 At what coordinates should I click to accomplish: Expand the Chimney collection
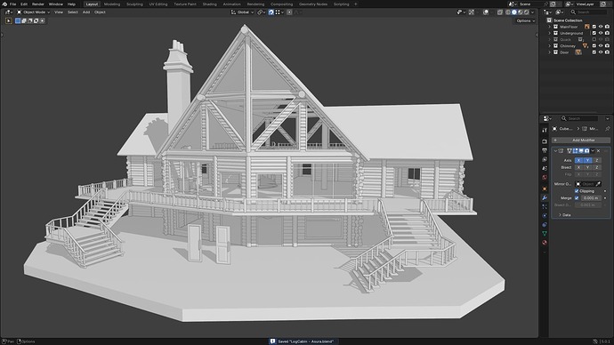point(549,45)
